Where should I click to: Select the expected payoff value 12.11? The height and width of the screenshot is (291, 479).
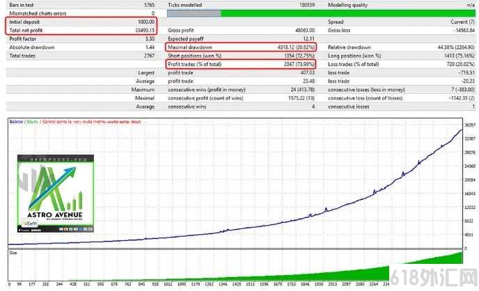(309, 39)
